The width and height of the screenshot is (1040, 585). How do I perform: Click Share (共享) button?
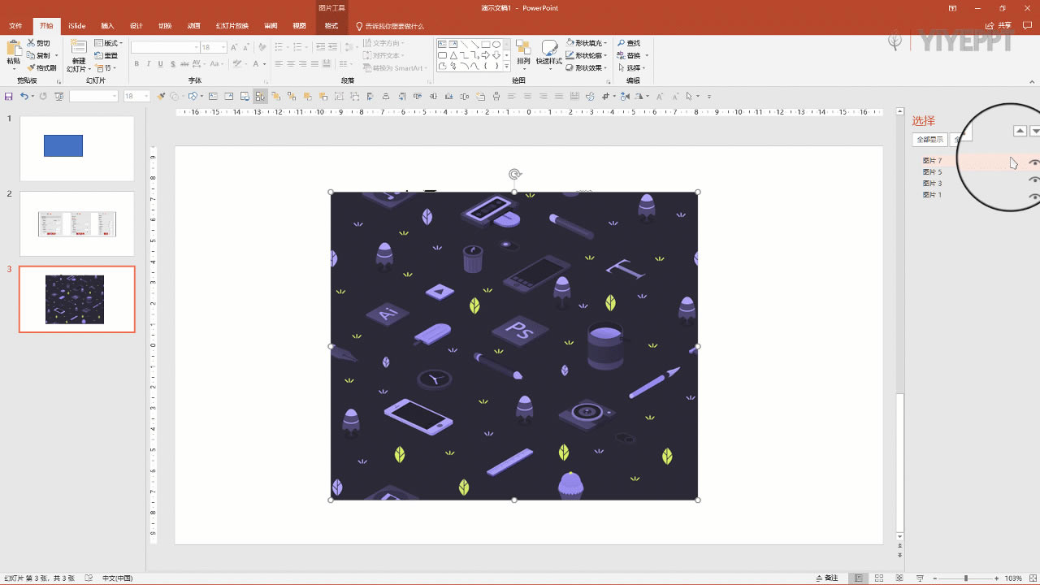point(1000,26)
